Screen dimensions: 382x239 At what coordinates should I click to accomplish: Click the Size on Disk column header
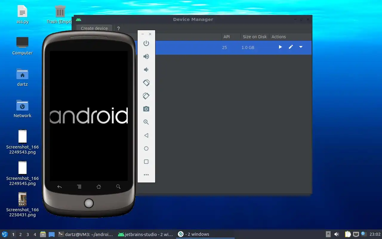coord(255,37)
